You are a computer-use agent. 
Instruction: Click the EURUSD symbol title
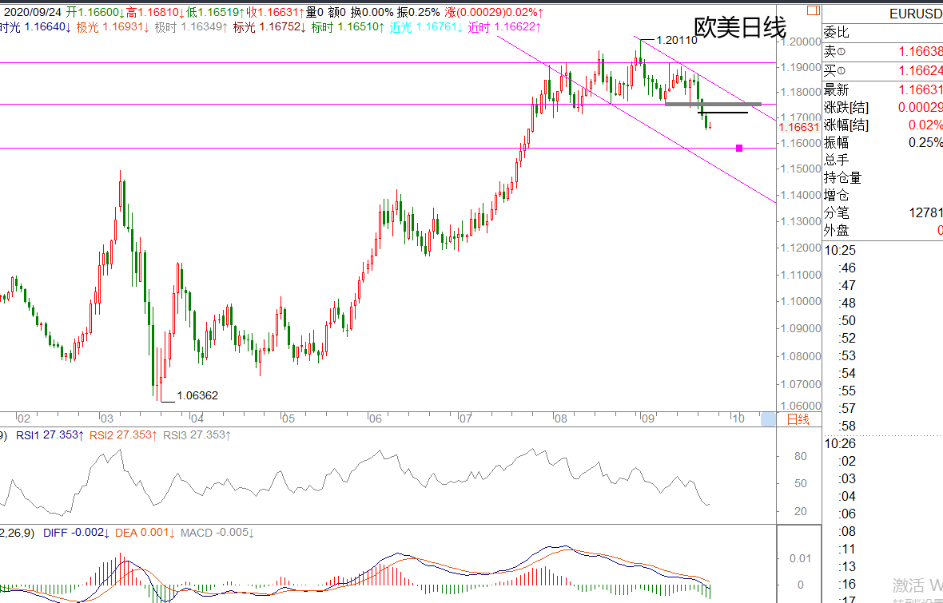click(x=915, y=14)
